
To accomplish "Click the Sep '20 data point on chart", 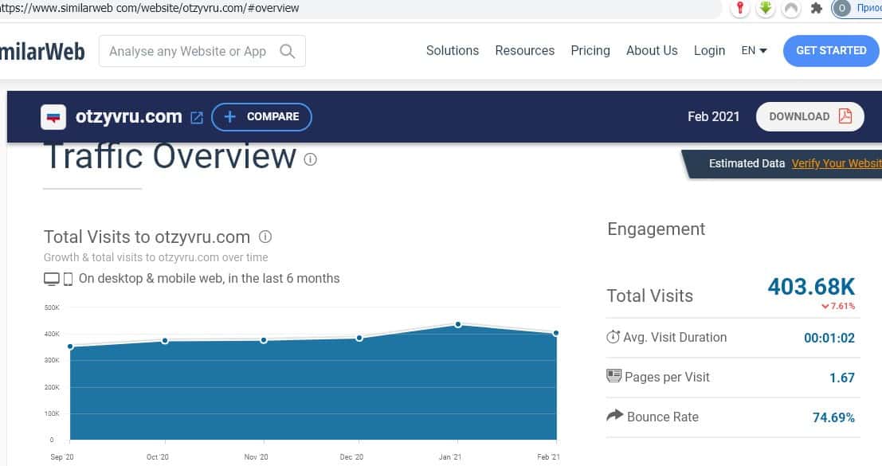I will (70, 347).
